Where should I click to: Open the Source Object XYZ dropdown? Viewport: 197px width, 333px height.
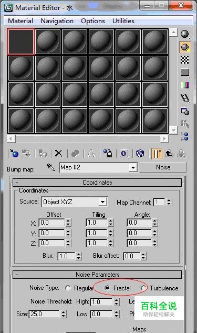pyautogui.click(x=102, y=202)
